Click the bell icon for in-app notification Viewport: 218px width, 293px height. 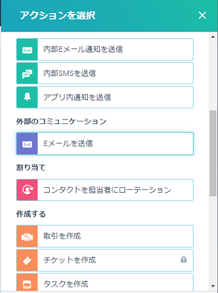[27, 97]
